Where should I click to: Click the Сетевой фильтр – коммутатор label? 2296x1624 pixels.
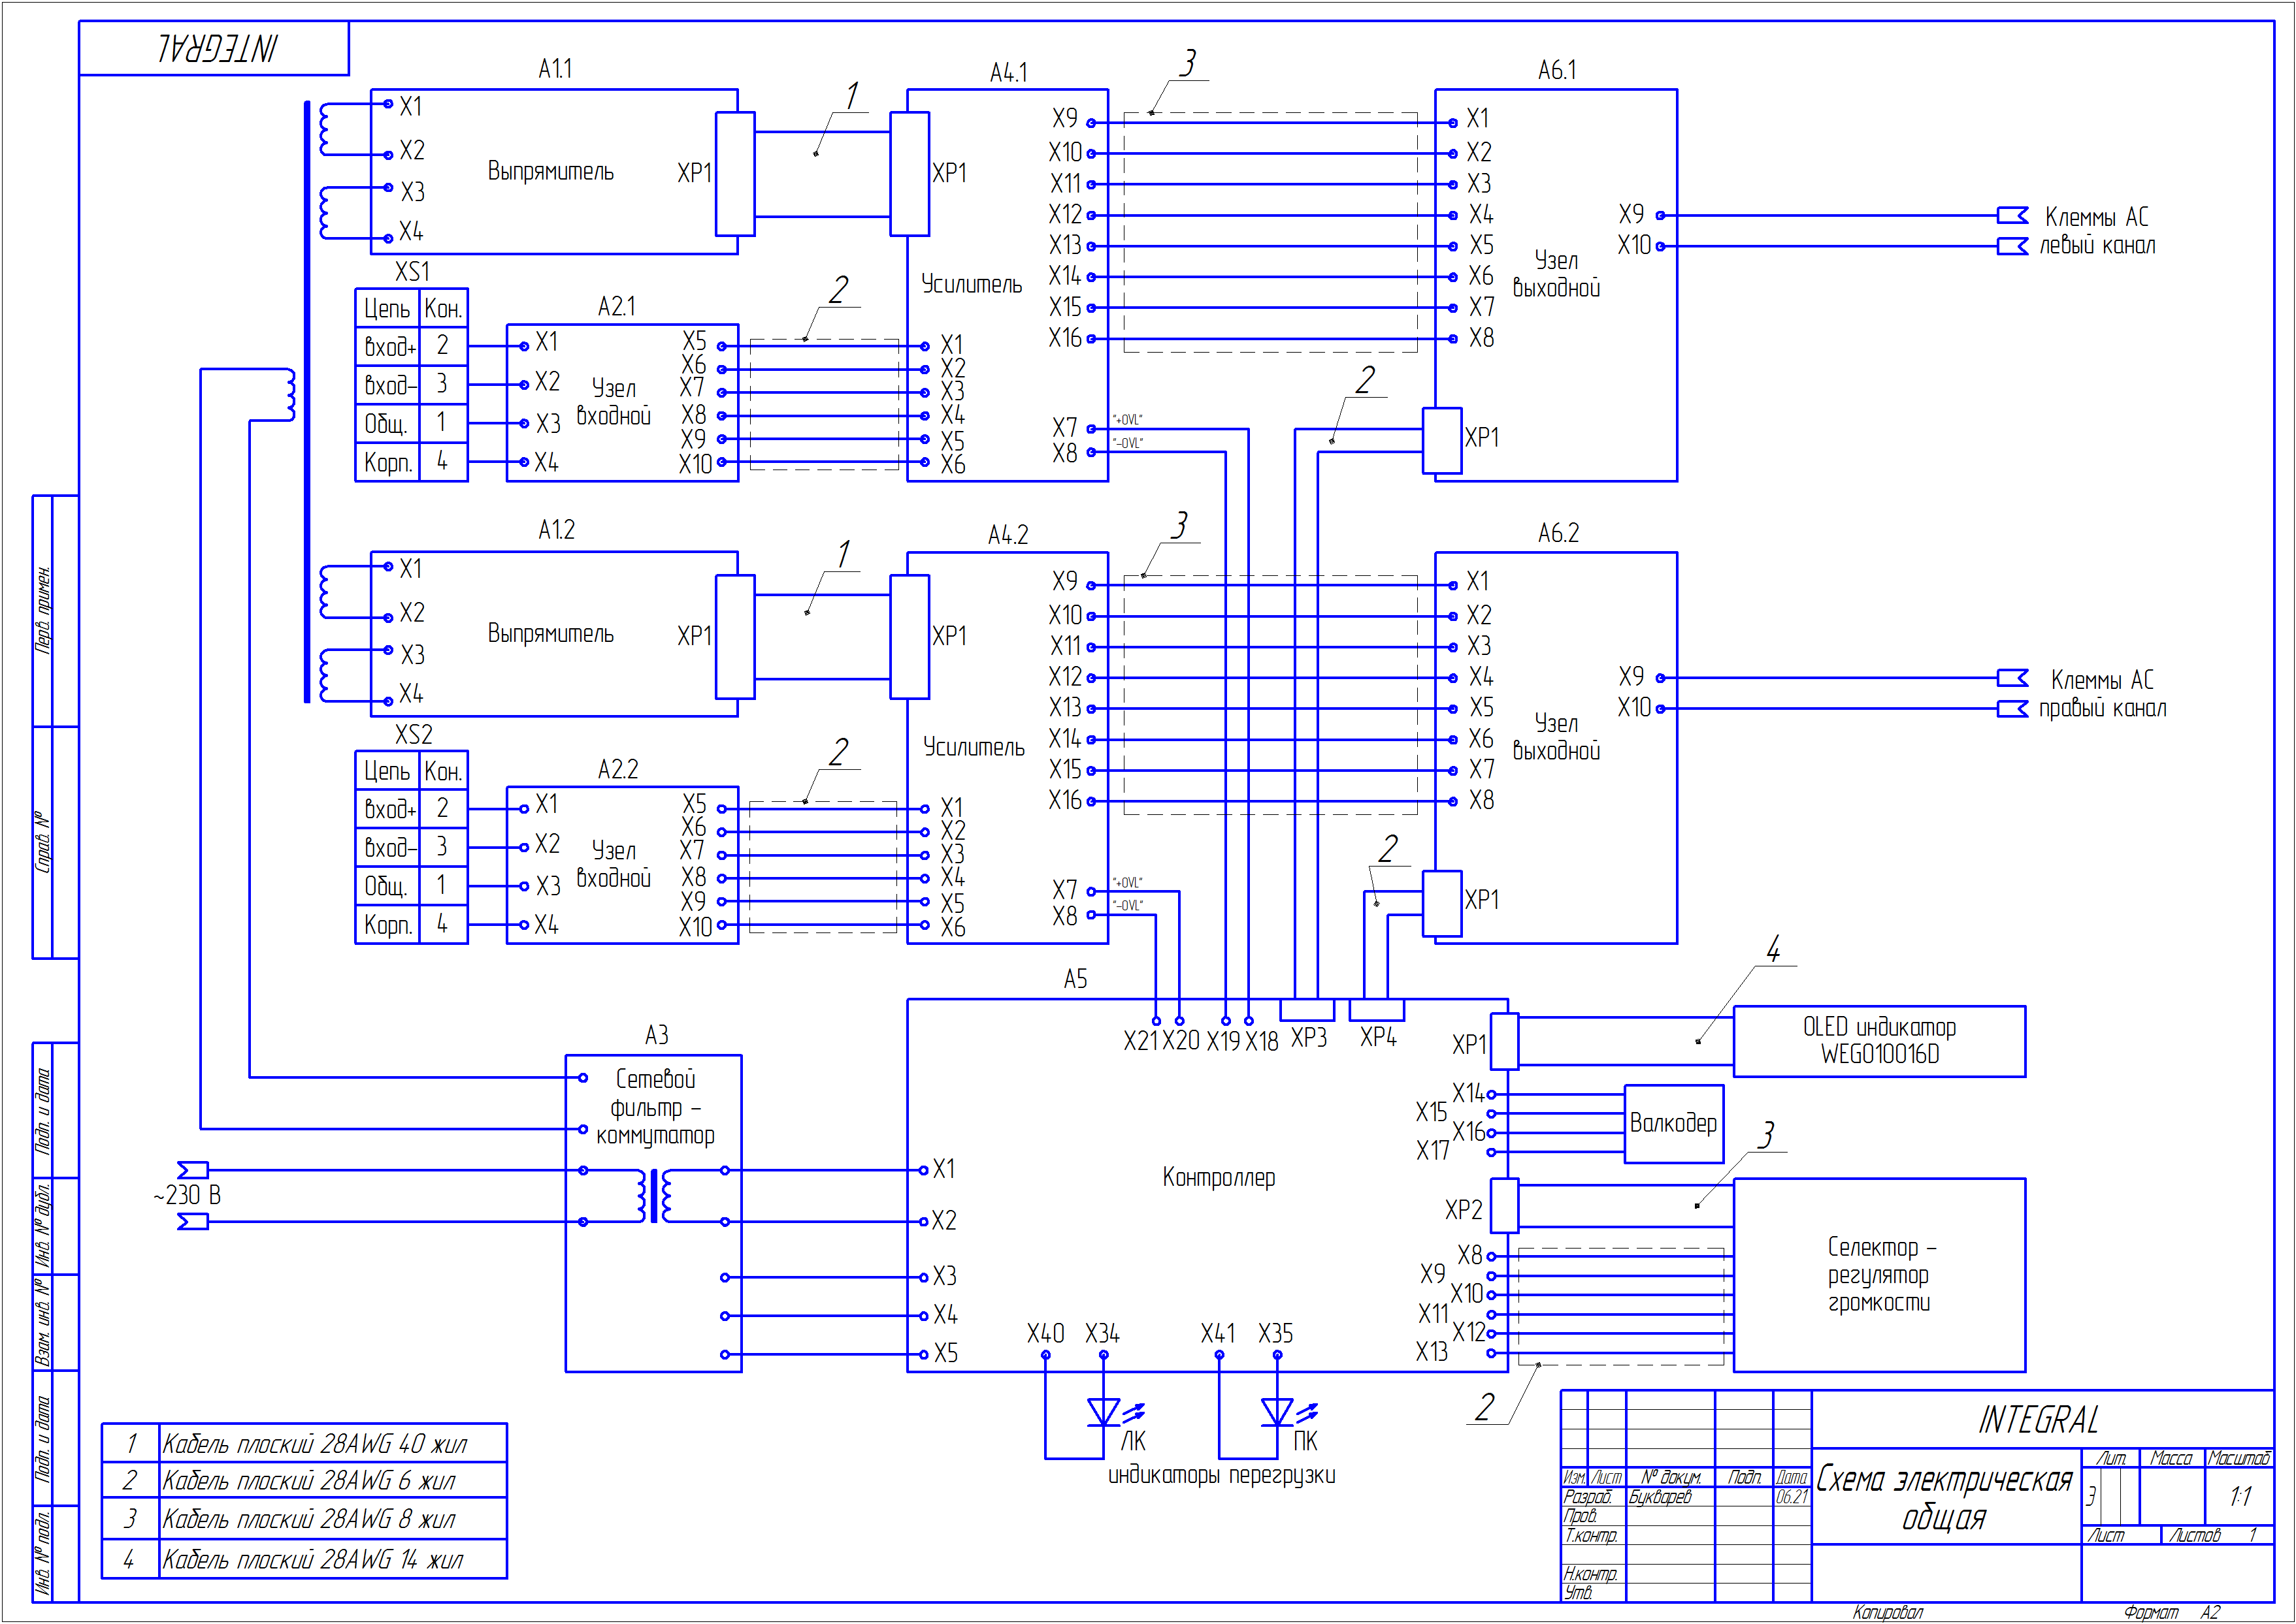[x=655, y=1107]
